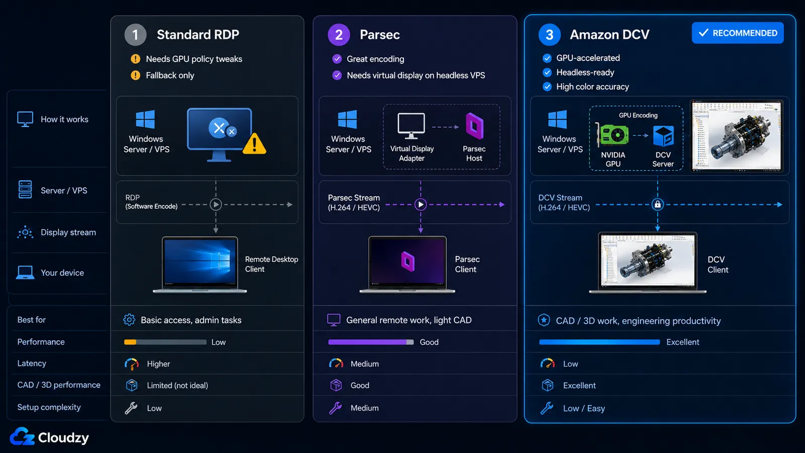Open the CAD model screenshot in the DCV server panel
This screenshot has width=805, height=453.
tap(737, 135)
